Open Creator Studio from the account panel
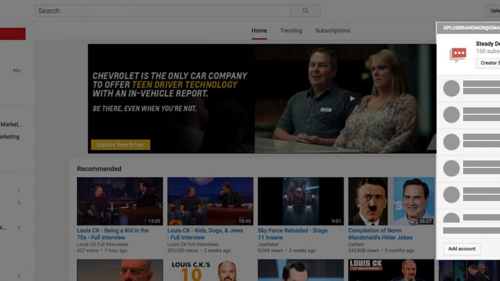Screen dimensions: 500x281 click(487, 63)
